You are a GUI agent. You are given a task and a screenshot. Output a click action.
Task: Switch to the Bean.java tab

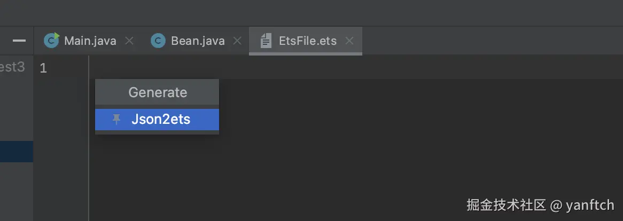click(198, 41)
